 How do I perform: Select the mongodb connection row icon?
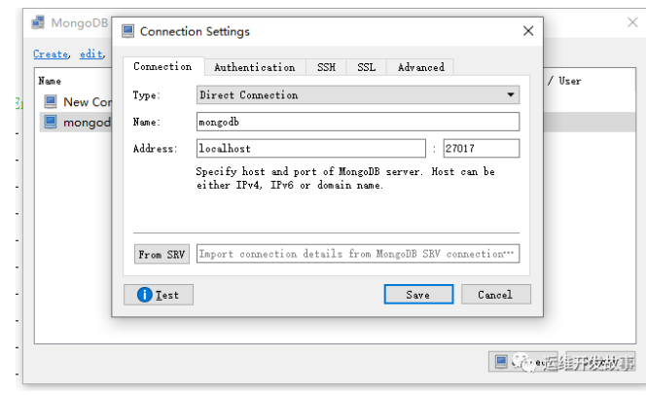[x=51, y=122]
